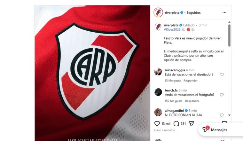The width and height of the screenshot is (243, 141).
Task: Open the Mensajes messenger icon
Action: (x=205, y=129)
